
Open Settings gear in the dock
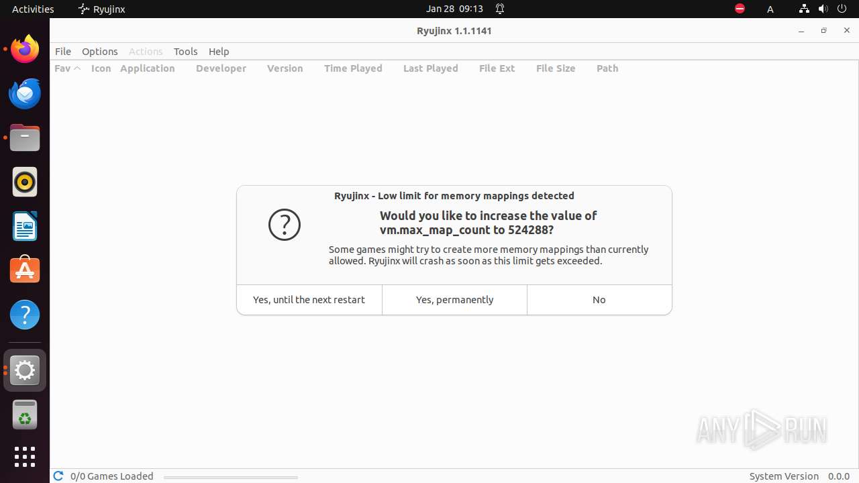pos(25,370)
